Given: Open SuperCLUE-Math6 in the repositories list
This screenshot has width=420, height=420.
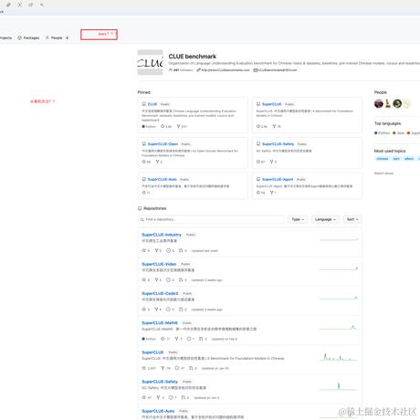Looking at the screenshot, I should tap(160, 322).
